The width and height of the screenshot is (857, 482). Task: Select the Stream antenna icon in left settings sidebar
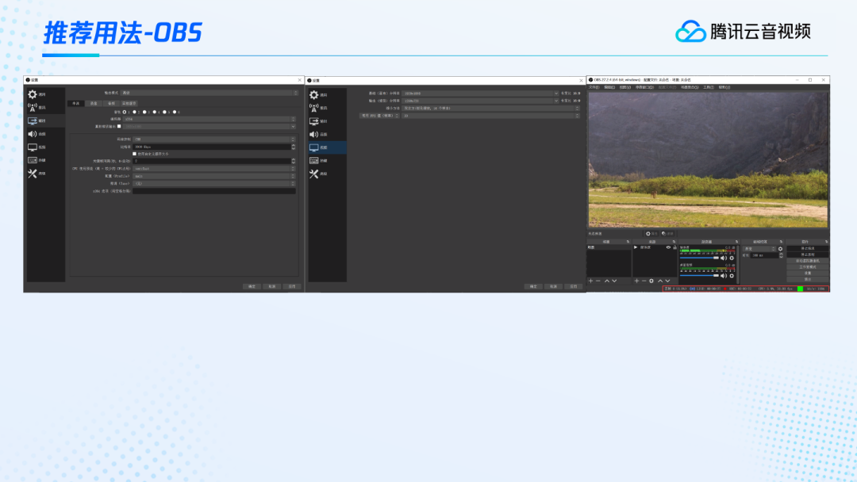click(x=33, y=107)
